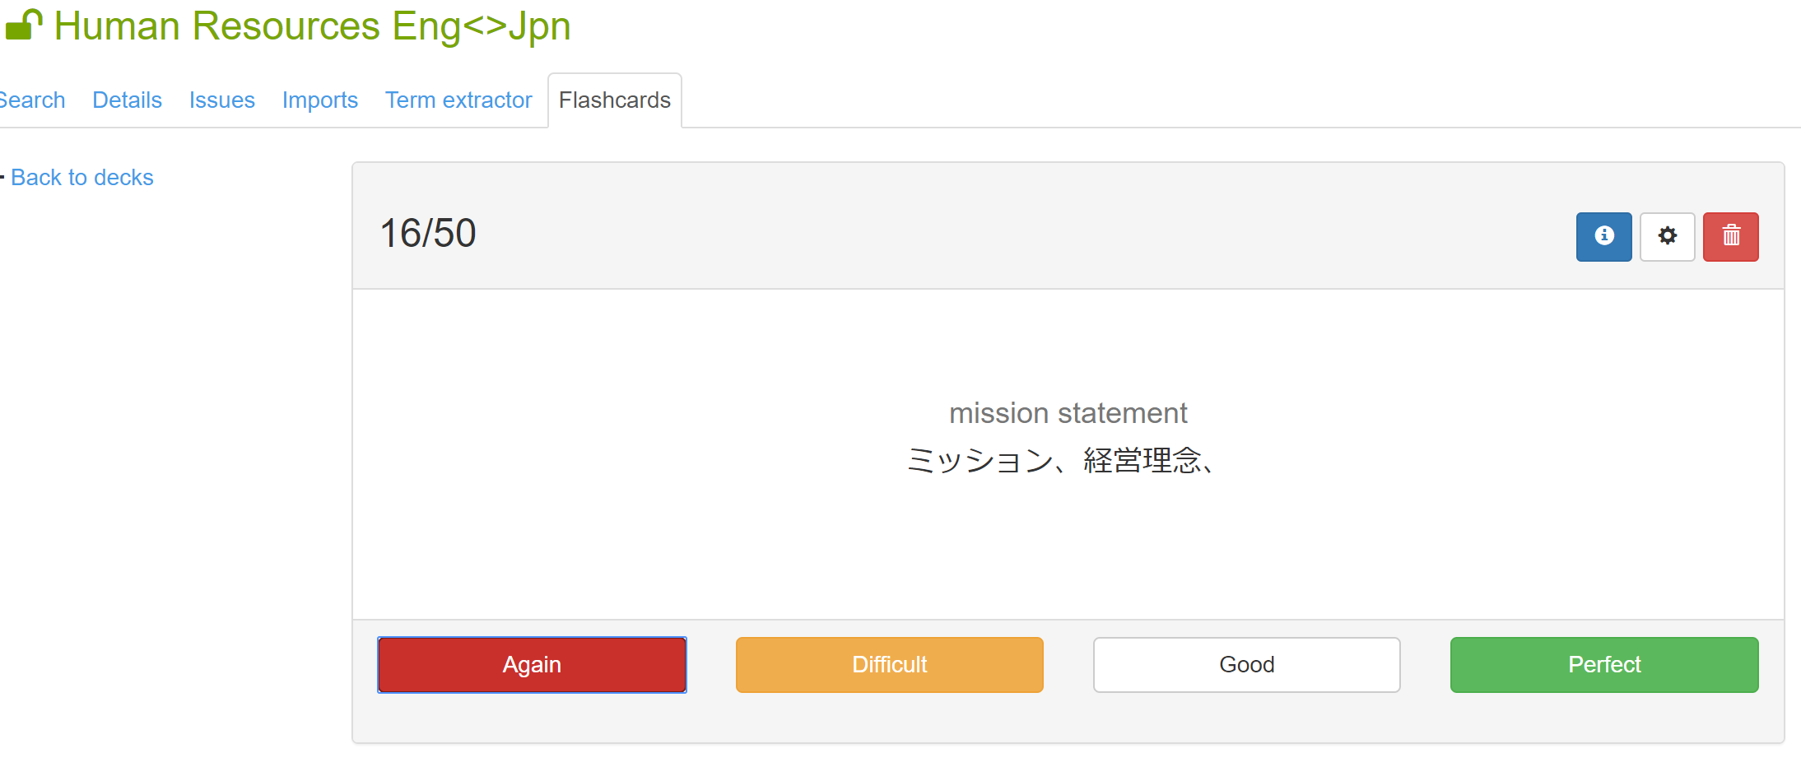Delete the card using the red trash icon

(x=1730, y=237)
